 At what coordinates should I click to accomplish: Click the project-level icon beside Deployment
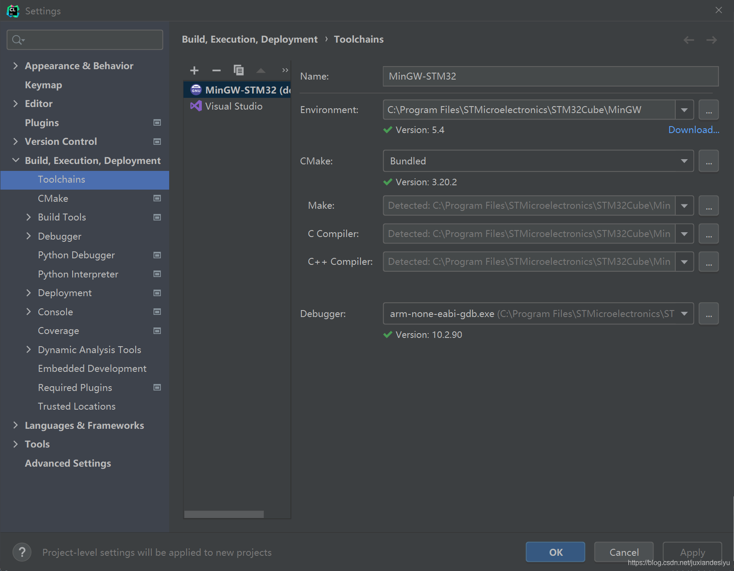pos(157,293)
